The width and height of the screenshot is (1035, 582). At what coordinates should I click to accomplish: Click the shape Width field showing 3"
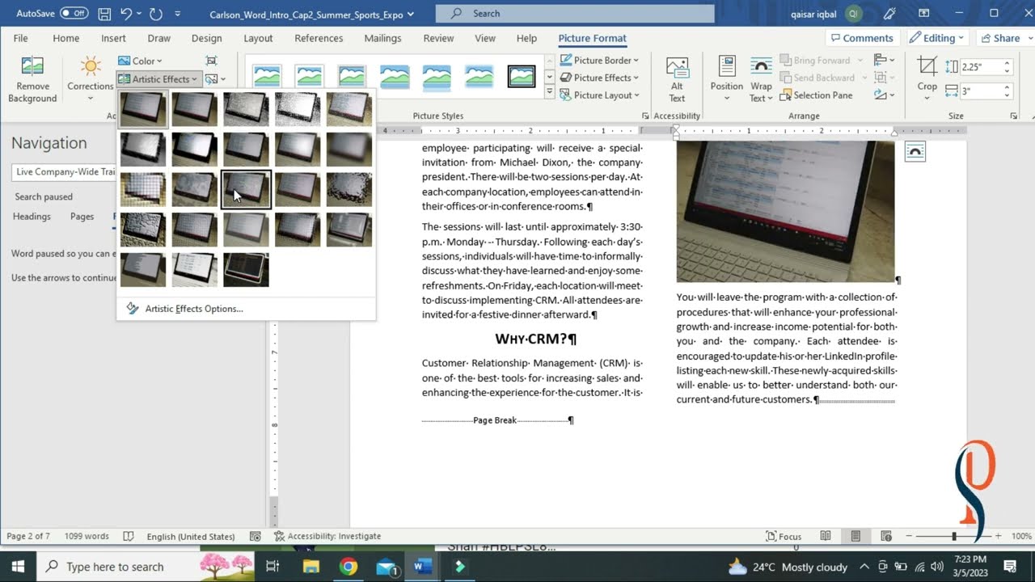(980, 91)
